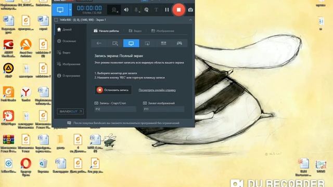Switch to the Изображения folder tab
333x187 pixels.
[163, 31]
